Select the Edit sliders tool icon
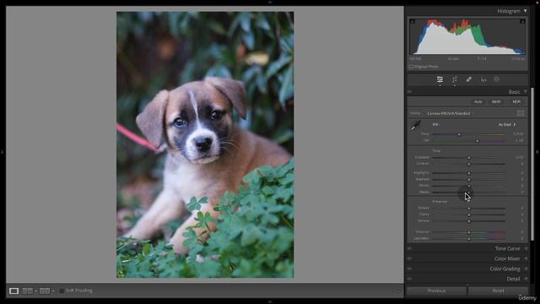 440,79
